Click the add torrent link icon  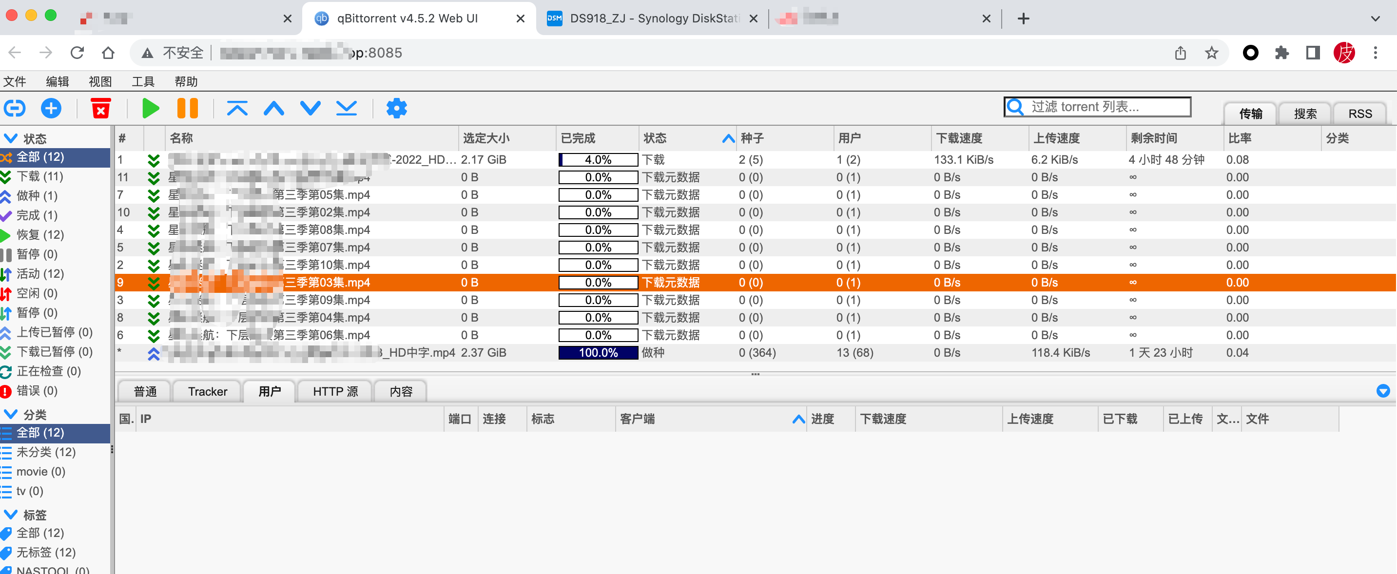pos(15,108)
